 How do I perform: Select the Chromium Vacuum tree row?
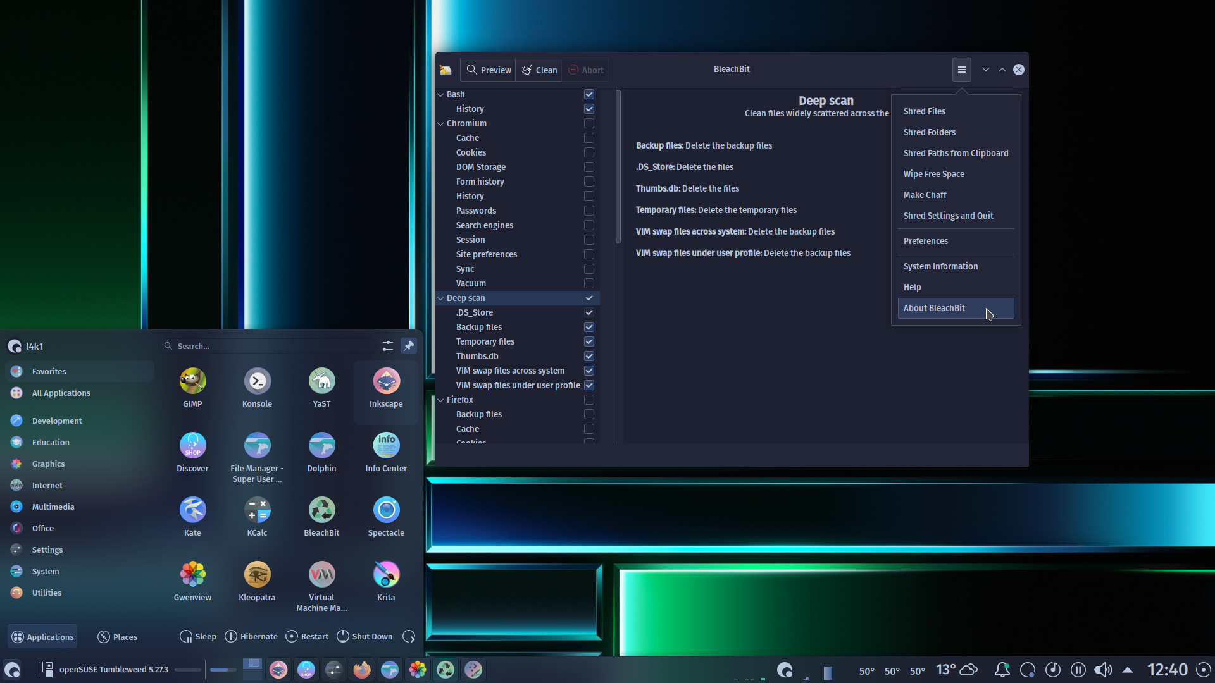[x=518, y=283]
